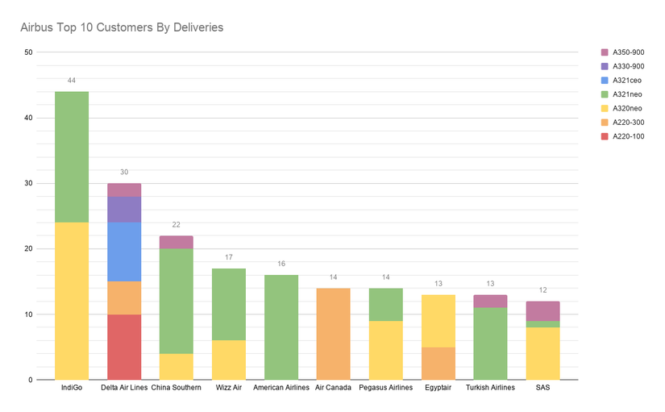Click the A220-300 orange legend swatch
This screenshot has width=665, height=412.
pos(605,123)
